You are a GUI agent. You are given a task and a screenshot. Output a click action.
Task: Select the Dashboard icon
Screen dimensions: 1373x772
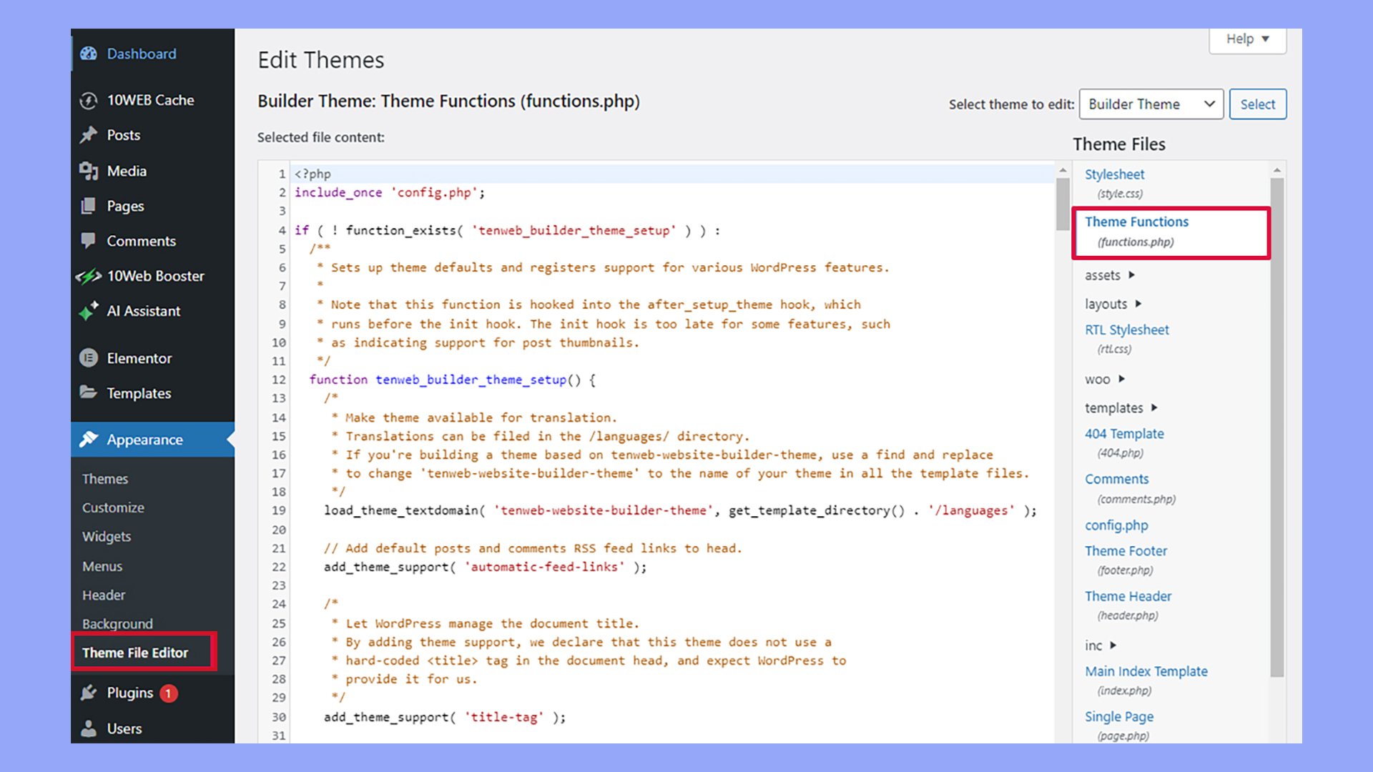tap(88, 54)
